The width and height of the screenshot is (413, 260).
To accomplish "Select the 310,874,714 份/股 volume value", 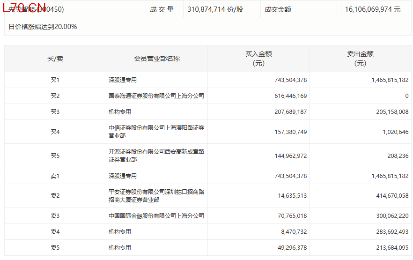I will click(215, 9).
